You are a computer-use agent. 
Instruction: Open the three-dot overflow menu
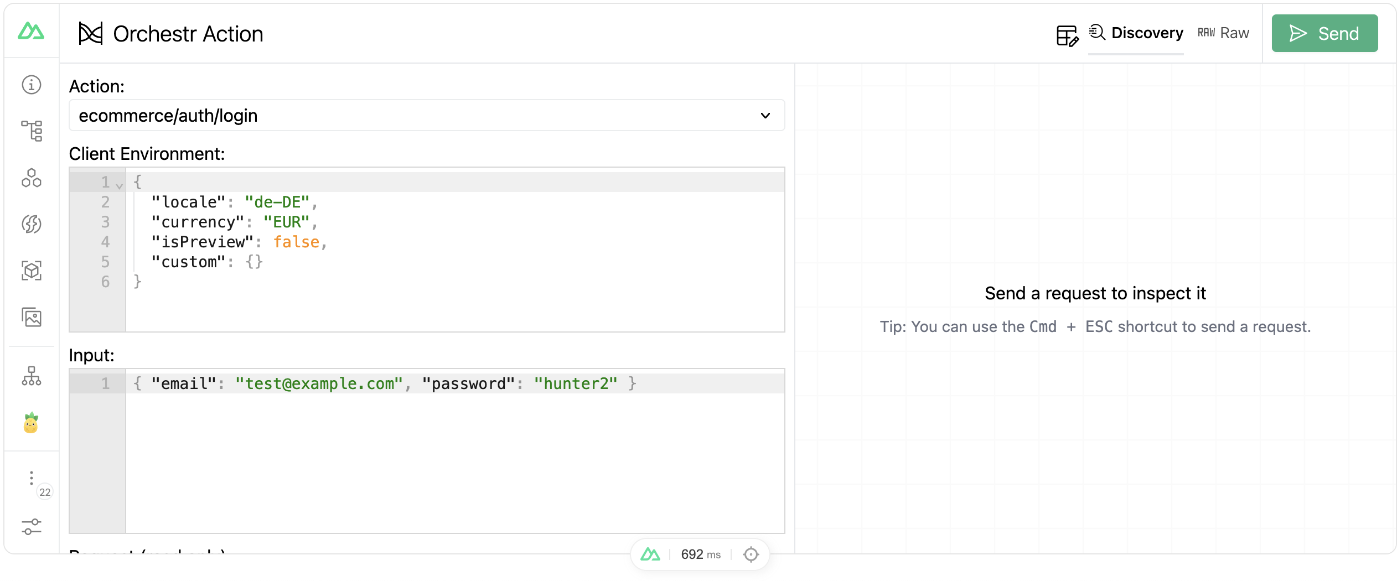click(32, 478)
